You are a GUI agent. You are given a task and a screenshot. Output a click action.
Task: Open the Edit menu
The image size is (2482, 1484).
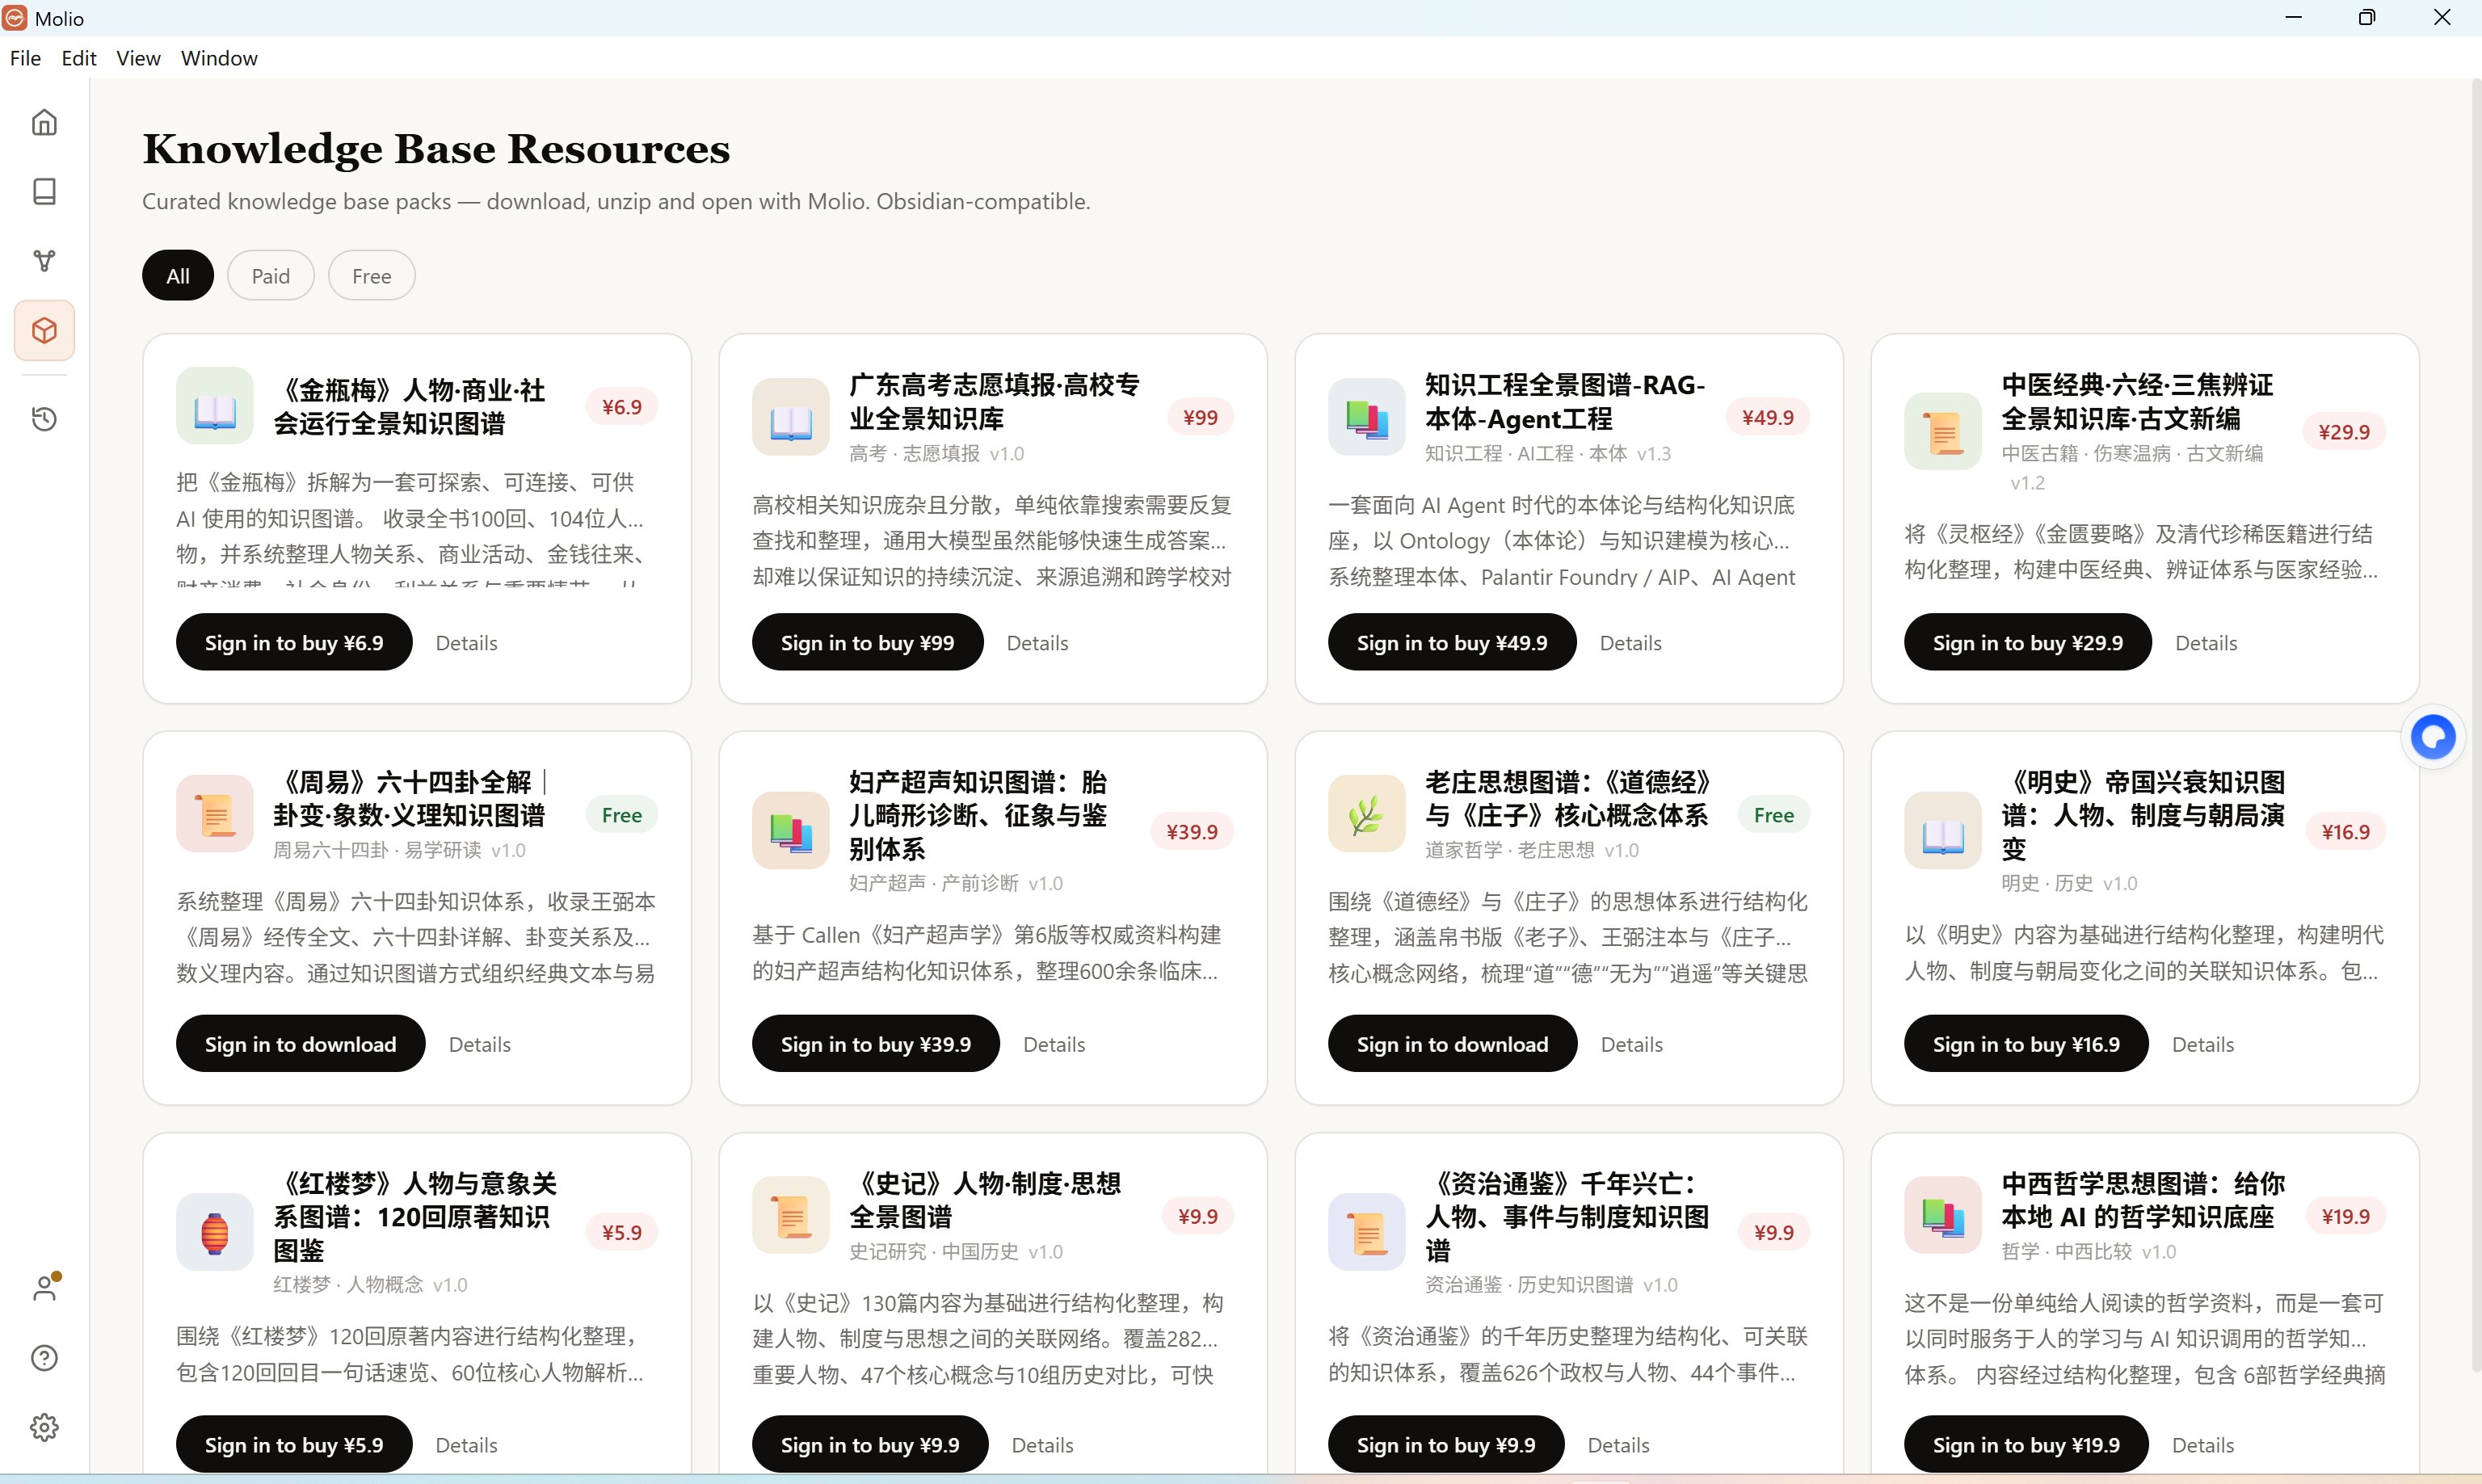[79, 58]
